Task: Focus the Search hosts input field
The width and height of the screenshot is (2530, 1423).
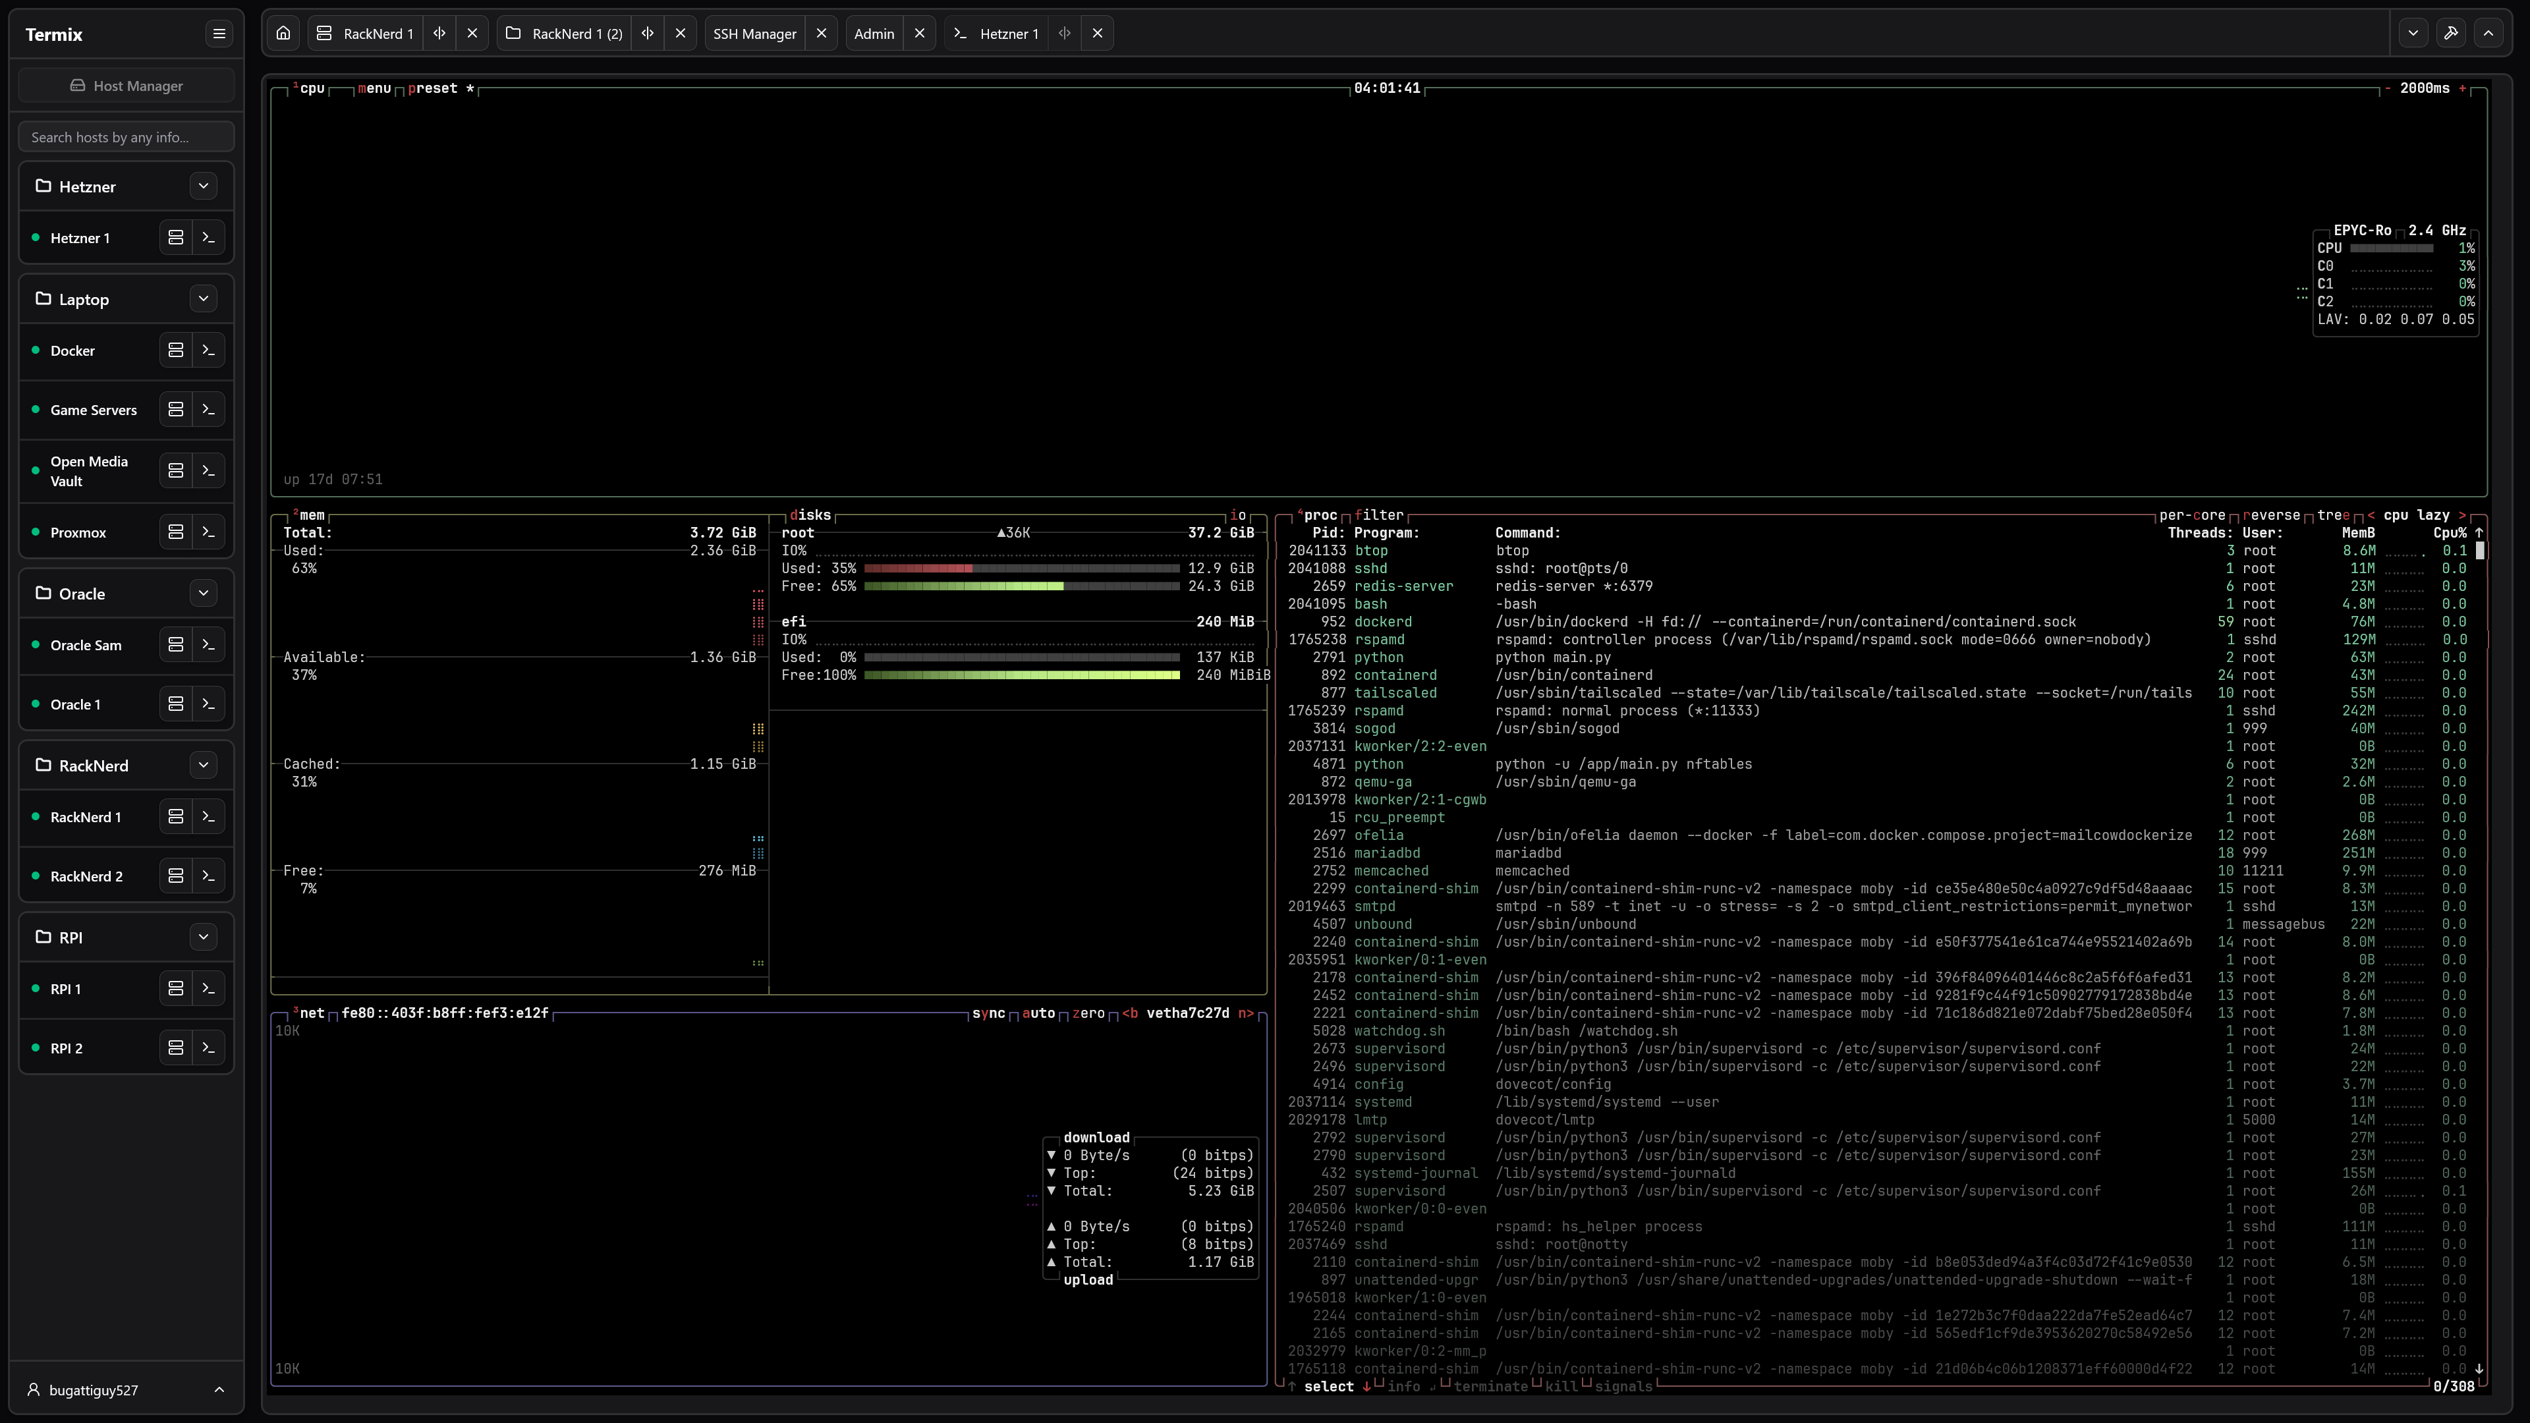Action: (126, 138)
